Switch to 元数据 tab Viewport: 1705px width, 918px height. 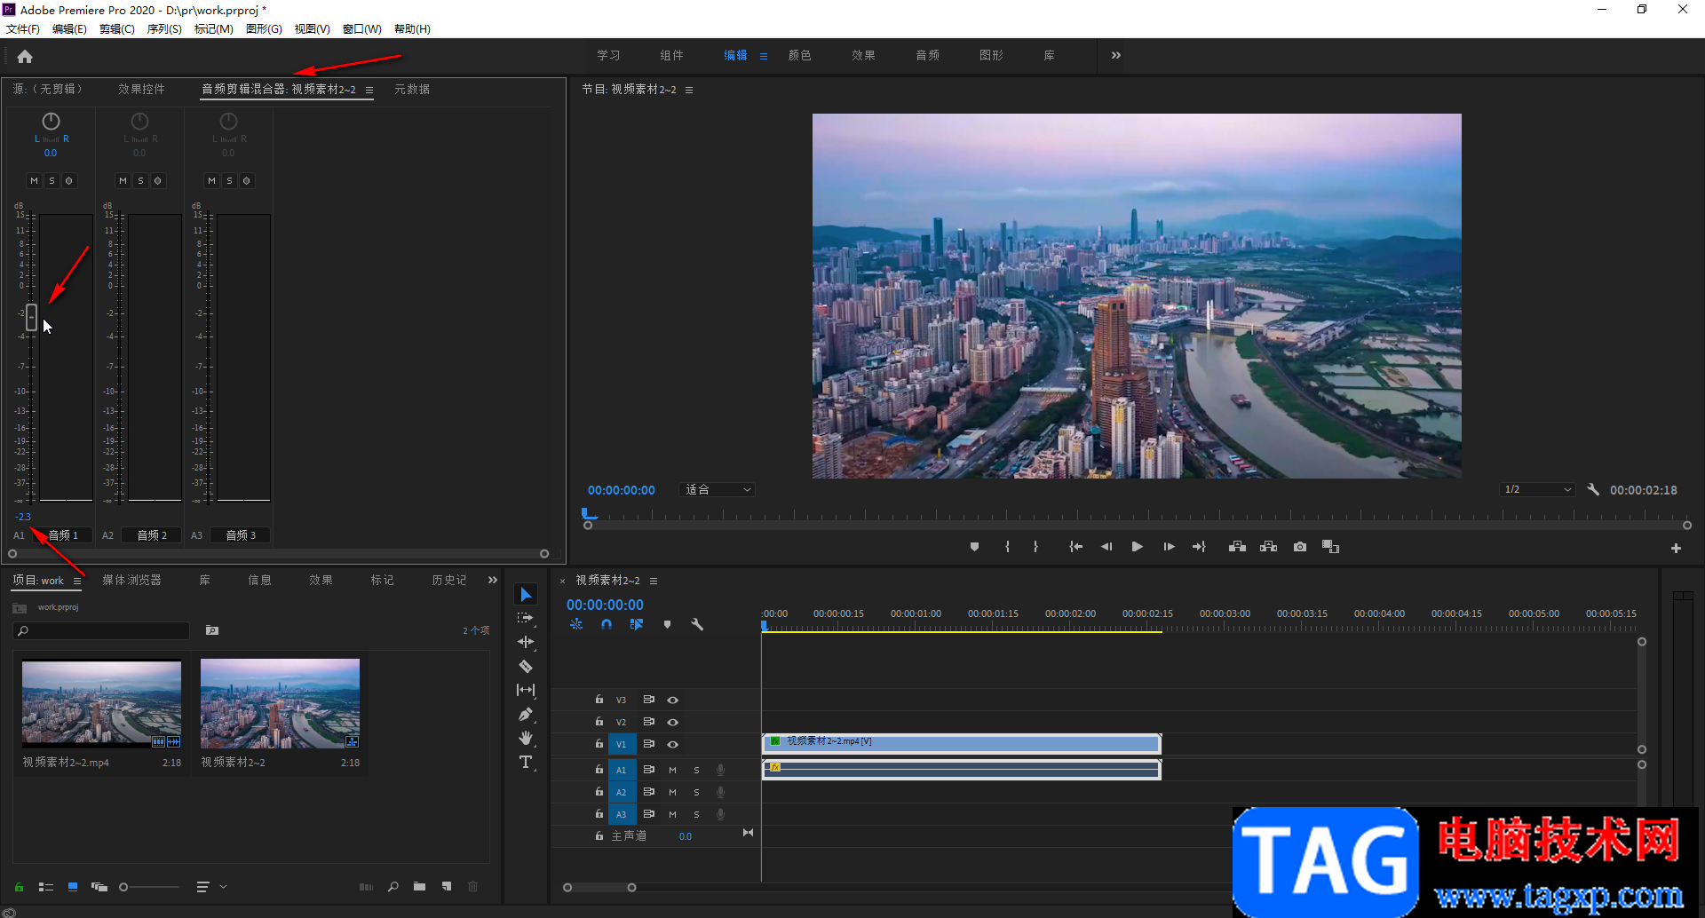(x=412, y=90)
